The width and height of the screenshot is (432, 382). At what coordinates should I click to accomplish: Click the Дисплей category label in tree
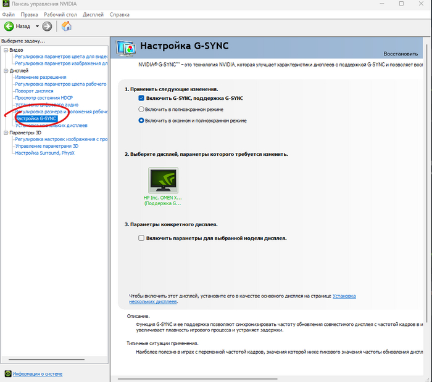pyautogui.click(x=19, y=71)
